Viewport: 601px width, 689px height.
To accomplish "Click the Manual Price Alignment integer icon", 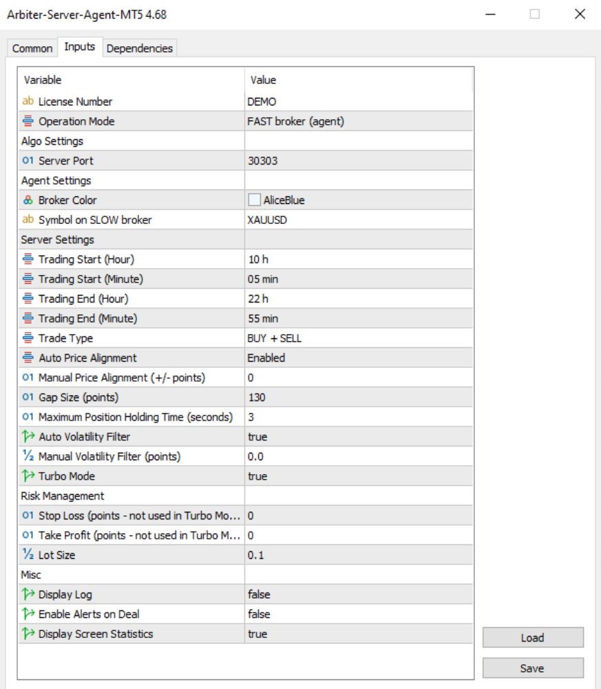I will [x=28, y=377].
